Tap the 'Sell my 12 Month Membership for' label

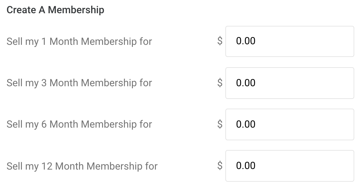coord(82,166)
